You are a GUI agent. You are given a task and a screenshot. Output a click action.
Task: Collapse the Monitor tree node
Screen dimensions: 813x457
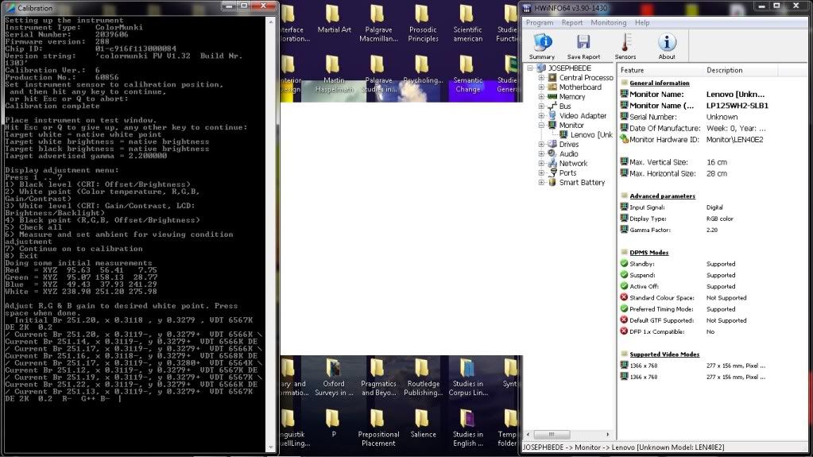(541, 126)
